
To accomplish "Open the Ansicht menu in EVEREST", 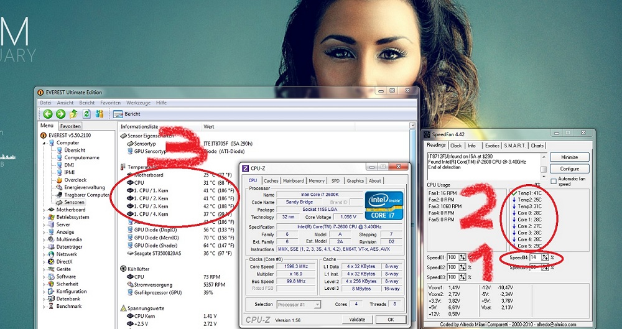I will coord(65,103).
